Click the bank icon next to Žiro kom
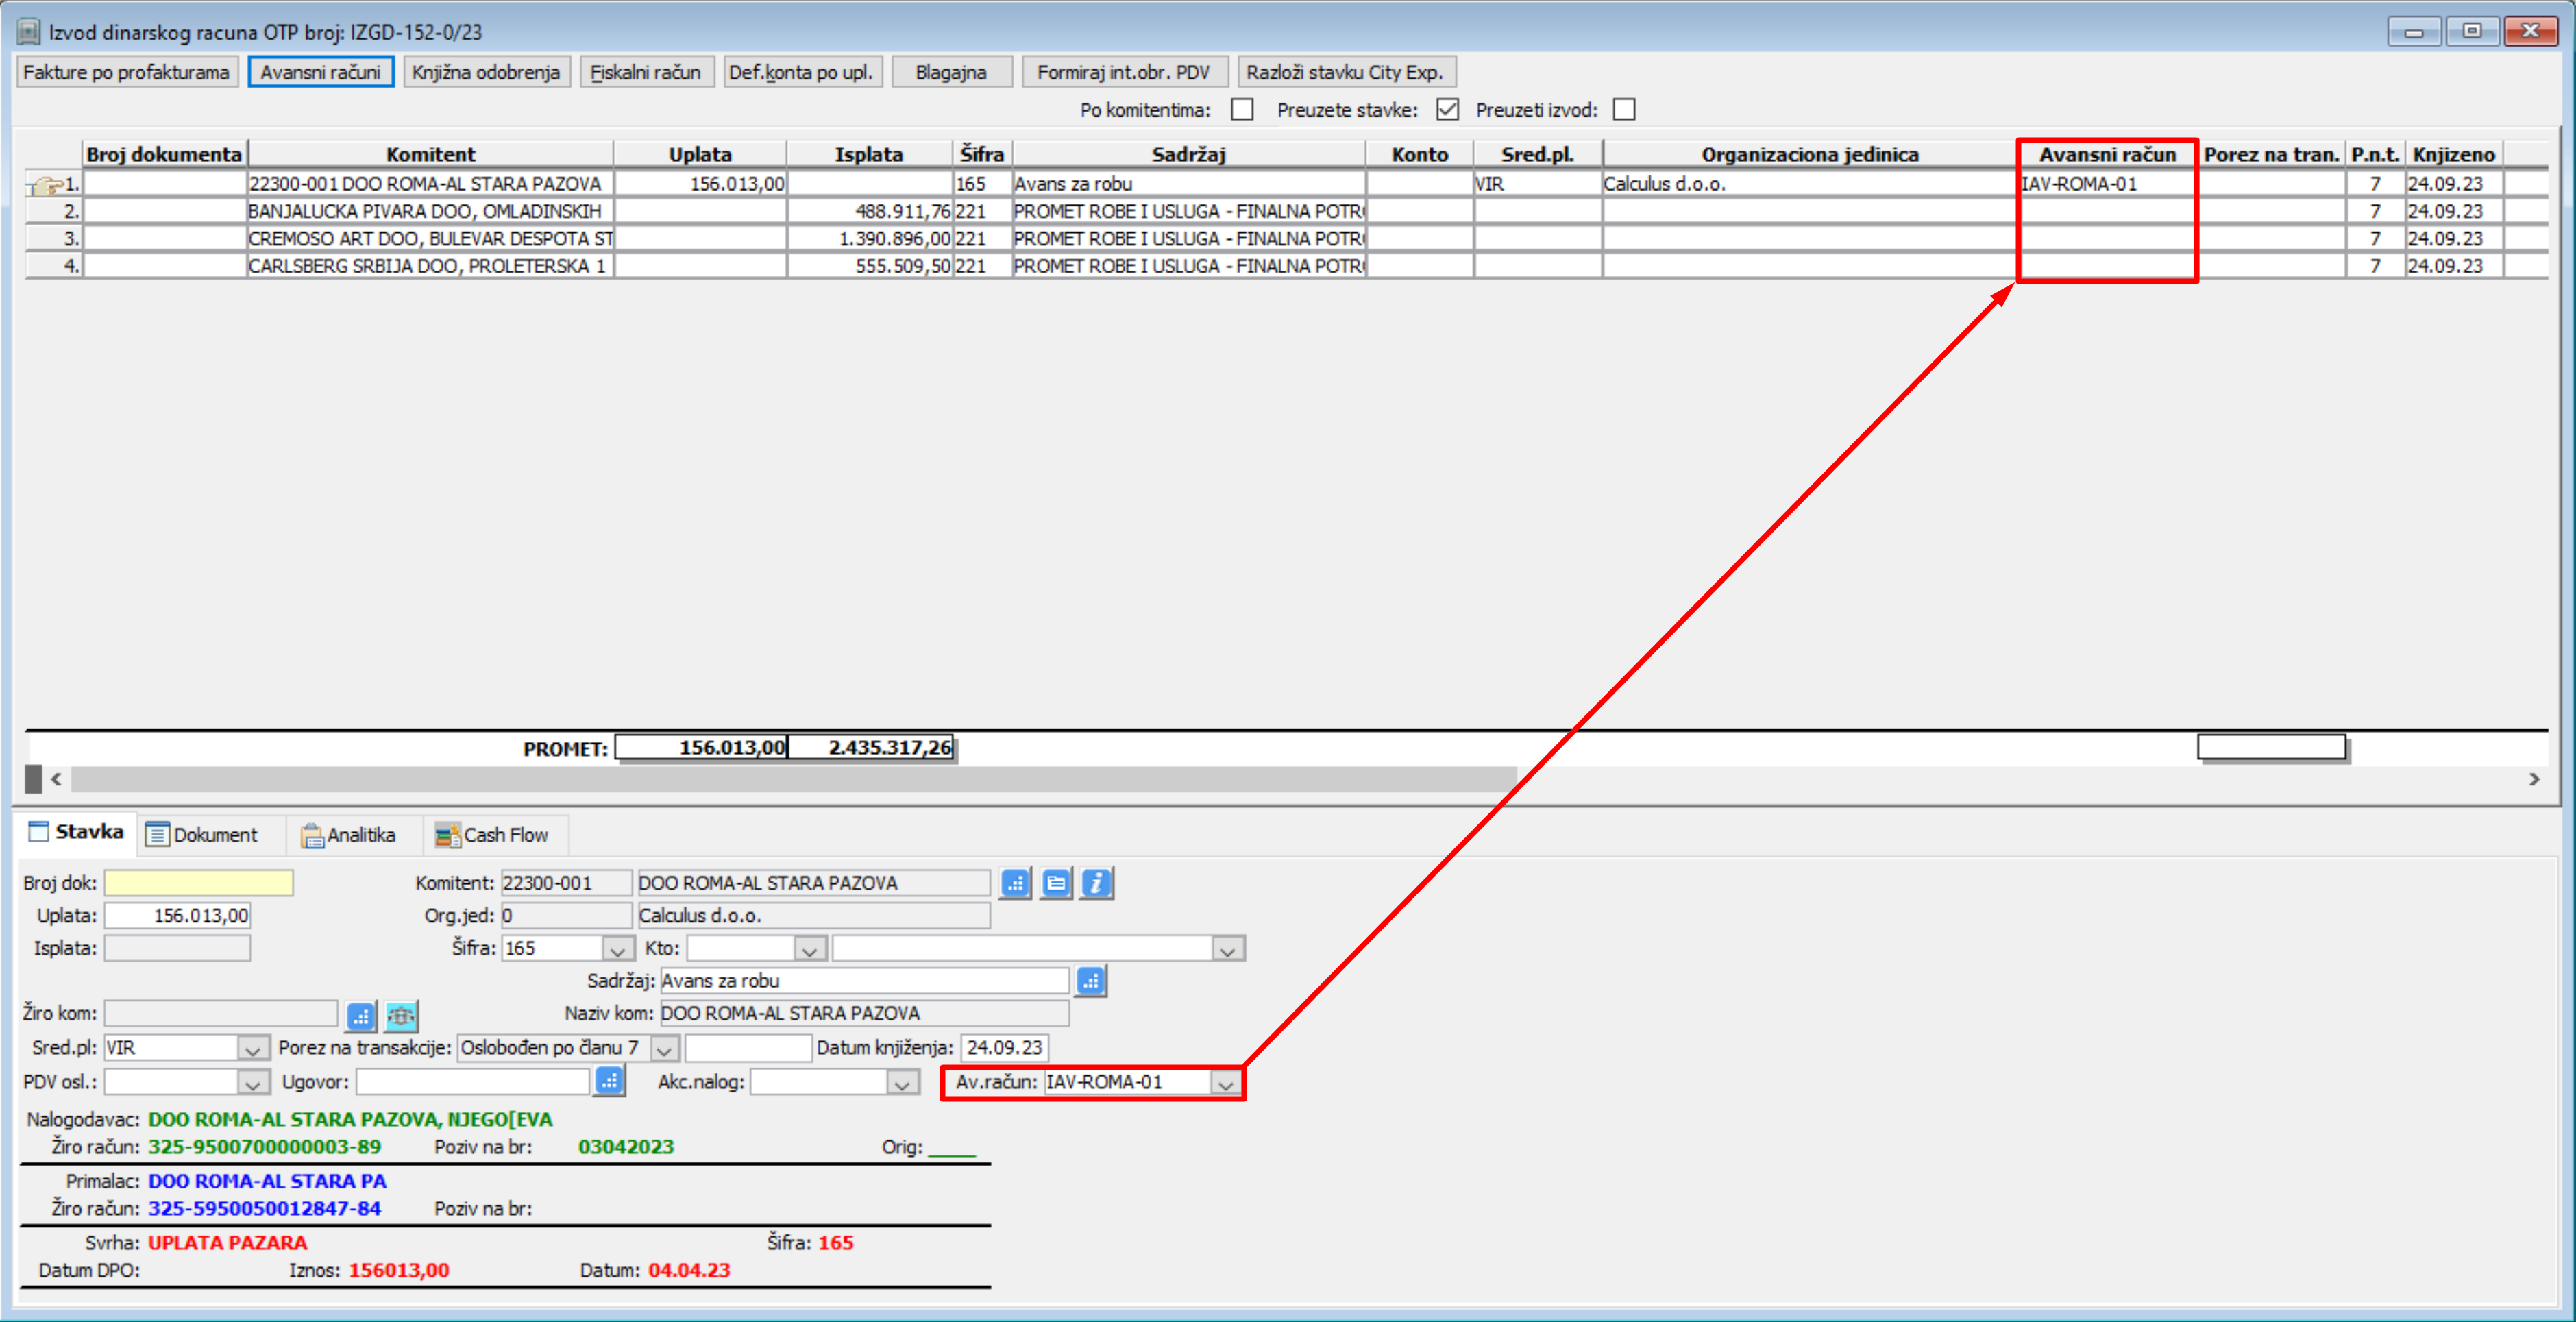The image size is (2576, 1322). [x=401, y=1016]
